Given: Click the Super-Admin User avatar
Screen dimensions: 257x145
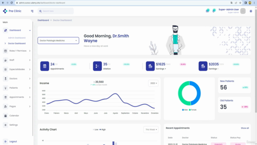Looking at the screenshot, I should pyautogui.click(x=243, y=11).
